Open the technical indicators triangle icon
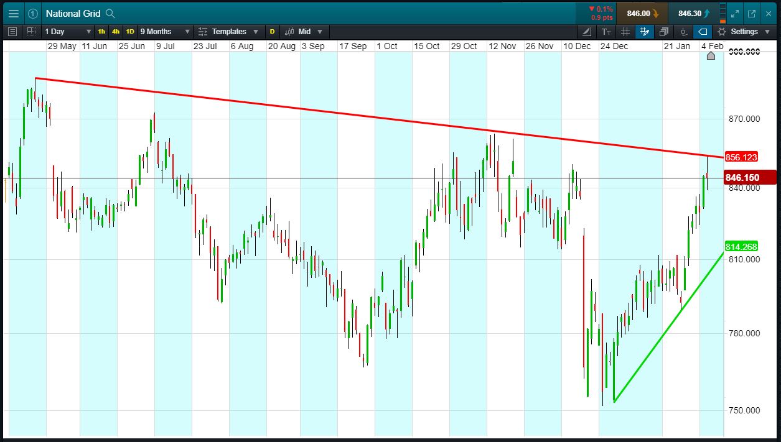The height and width of the screenshot is (442, 781). point(587,31)
